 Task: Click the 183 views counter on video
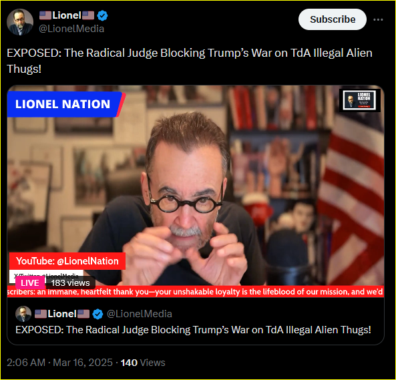pyautogui.click(x=71, y=282)
